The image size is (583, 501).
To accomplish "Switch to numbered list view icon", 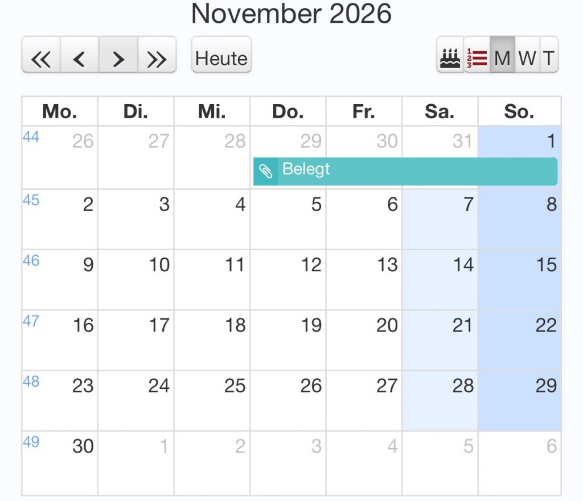I will coord(477,57).
